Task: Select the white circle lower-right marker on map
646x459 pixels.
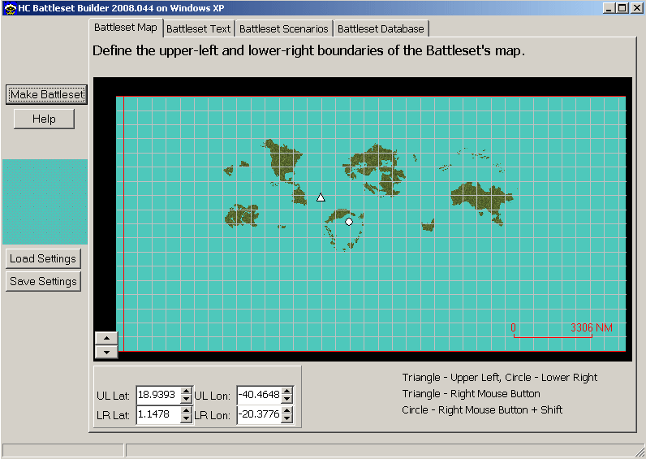Action: click(349, 222)
